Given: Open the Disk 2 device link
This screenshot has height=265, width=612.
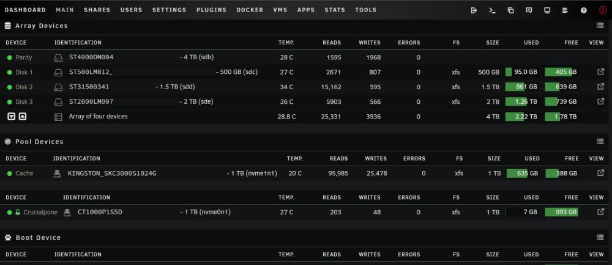Looking at the screenshot, I should (24, 87).
